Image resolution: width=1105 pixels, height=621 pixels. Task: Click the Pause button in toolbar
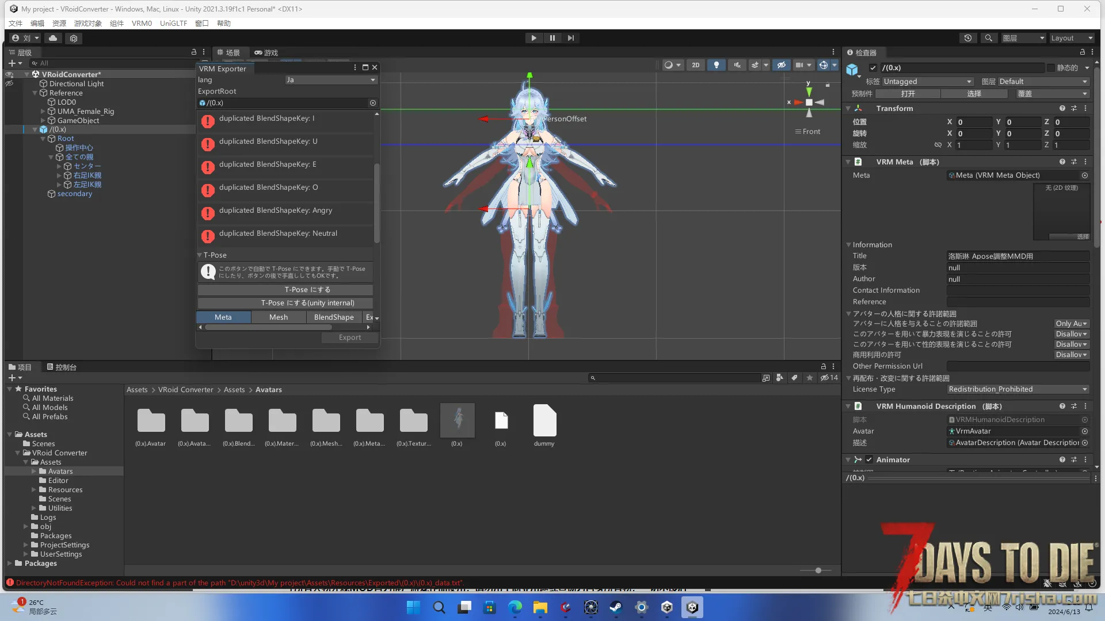[552, 38]
